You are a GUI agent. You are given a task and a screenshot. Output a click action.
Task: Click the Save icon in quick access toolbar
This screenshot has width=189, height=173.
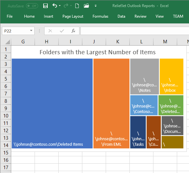pos(45,6)
